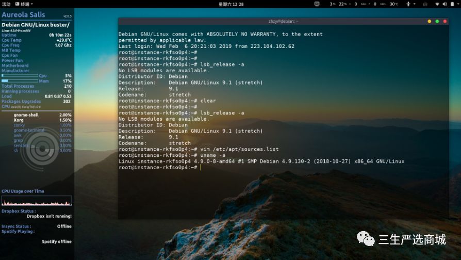Open the 终端 application menu in top bar

tap(24, 4)
